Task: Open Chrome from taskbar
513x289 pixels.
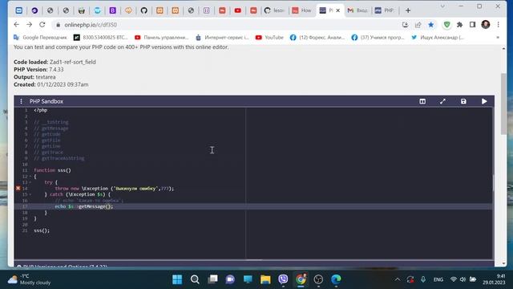Action: [x=301, y=279]
